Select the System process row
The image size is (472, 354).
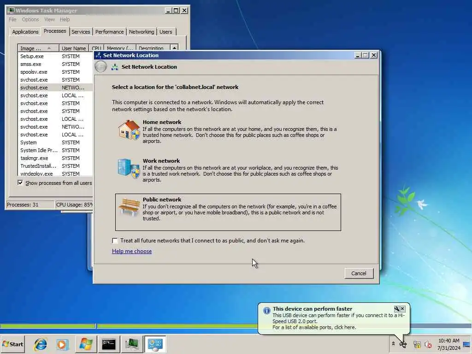click(55, 142)
